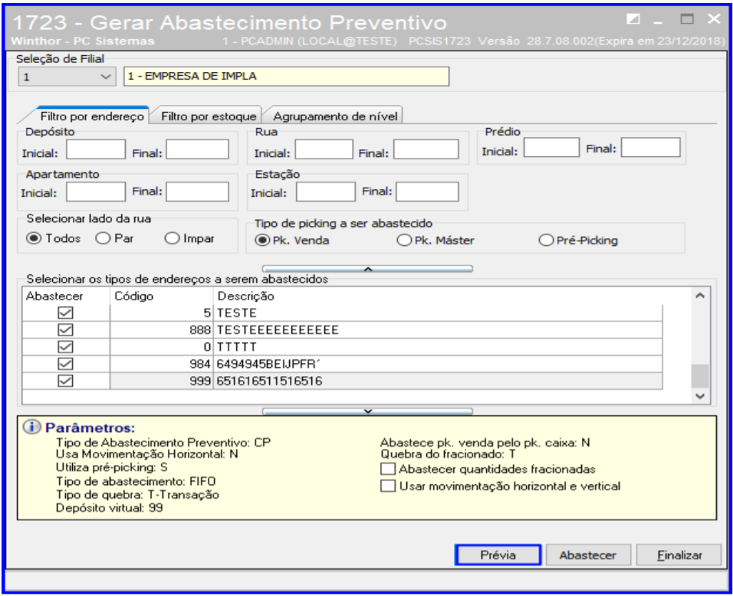Click the Prédio Inicial field
This screenshot has height=596, width=733.
click(x=551, y=148)
